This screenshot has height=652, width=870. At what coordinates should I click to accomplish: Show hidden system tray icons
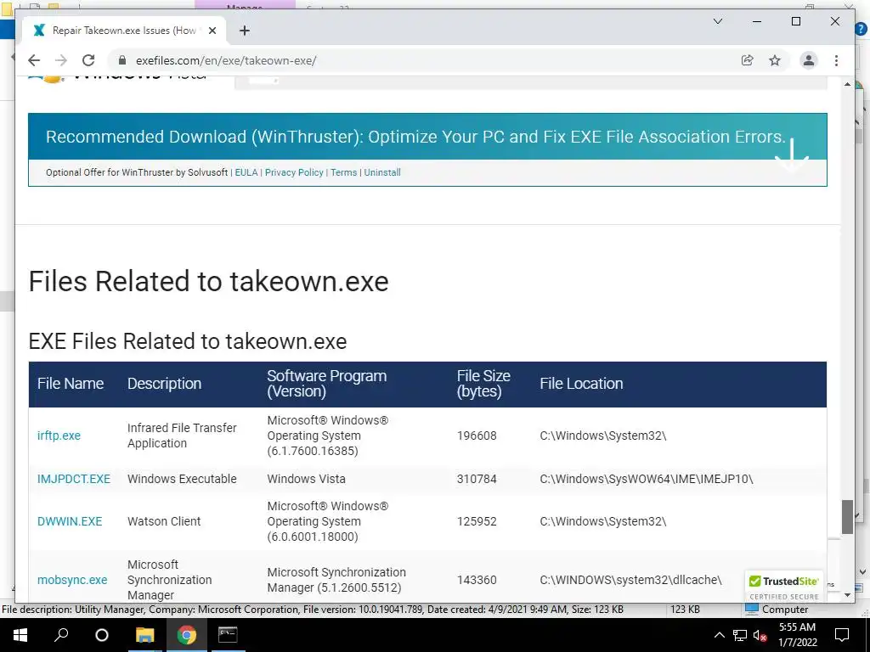pyautogui.click(x=719, y=635)
